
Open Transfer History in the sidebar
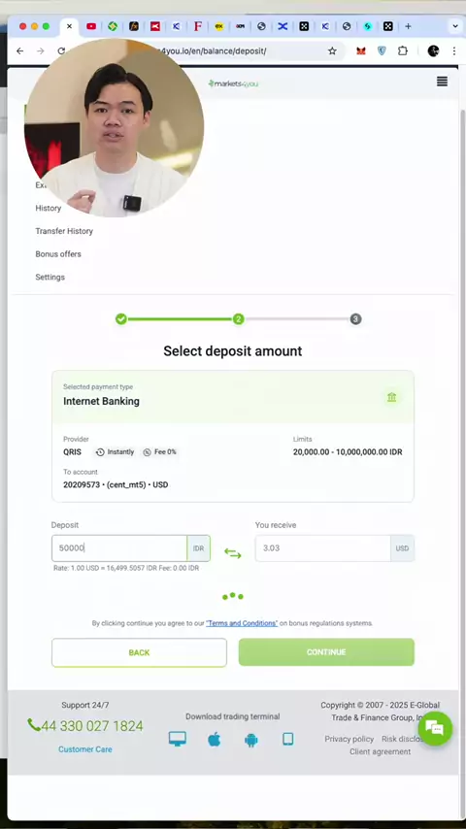64,231
